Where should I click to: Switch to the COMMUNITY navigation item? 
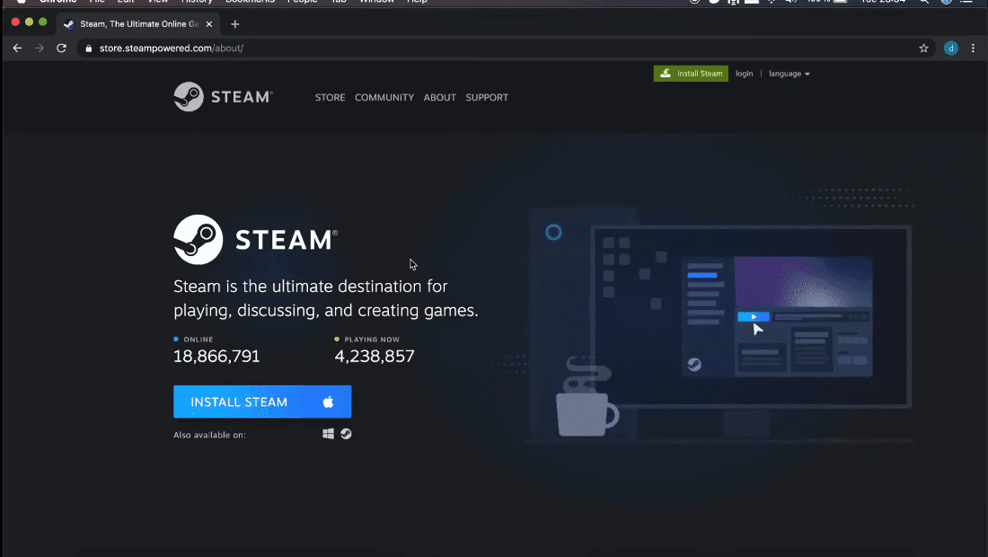[384, 97]
